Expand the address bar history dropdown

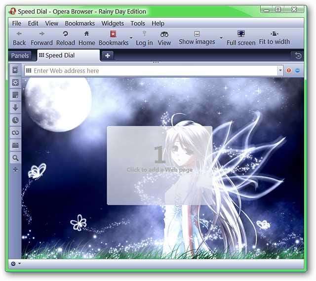pyautogui.click(x=280, y=71)
